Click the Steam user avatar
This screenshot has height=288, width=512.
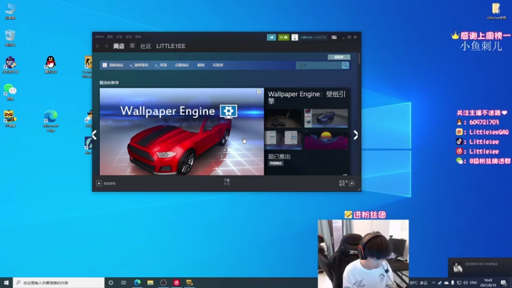tap(294, 37)
